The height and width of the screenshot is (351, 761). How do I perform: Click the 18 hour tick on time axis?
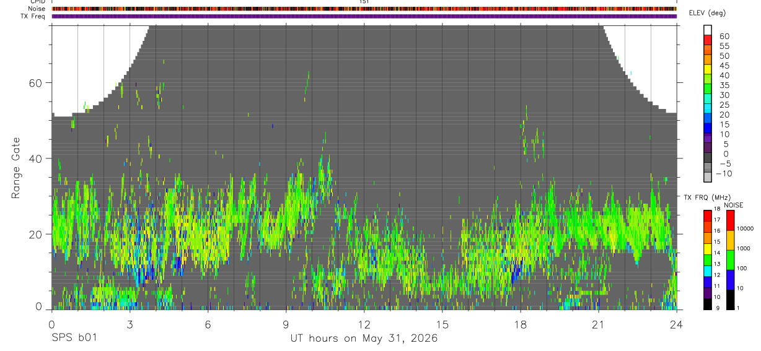(520, 324)
